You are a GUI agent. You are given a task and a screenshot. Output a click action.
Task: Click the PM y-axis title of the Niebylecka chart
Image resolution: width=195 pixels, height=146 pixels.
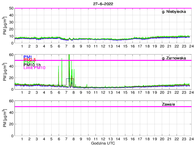5,26
